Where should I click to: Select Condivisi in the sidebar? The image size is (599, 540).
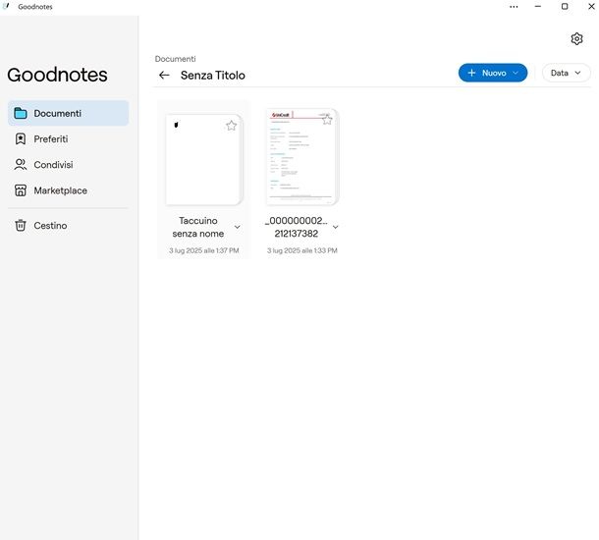coord(69,165)
